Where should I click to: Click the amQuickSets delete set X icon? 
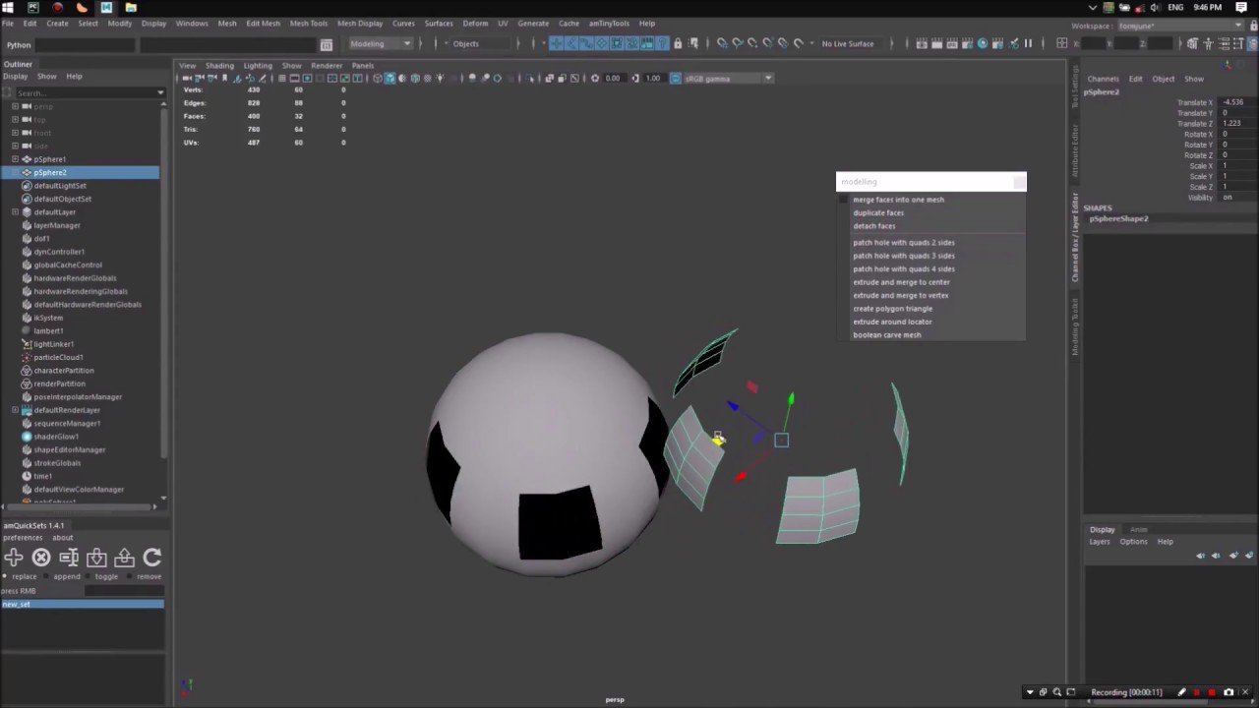41,558
